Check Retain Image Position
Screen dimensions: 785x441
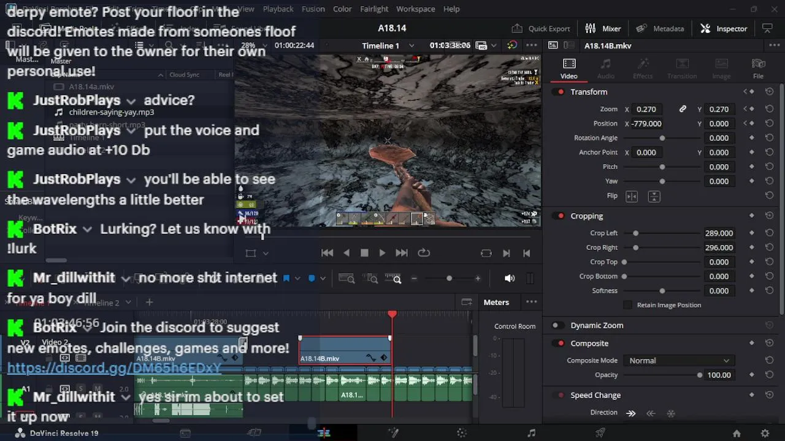(627, 305)
